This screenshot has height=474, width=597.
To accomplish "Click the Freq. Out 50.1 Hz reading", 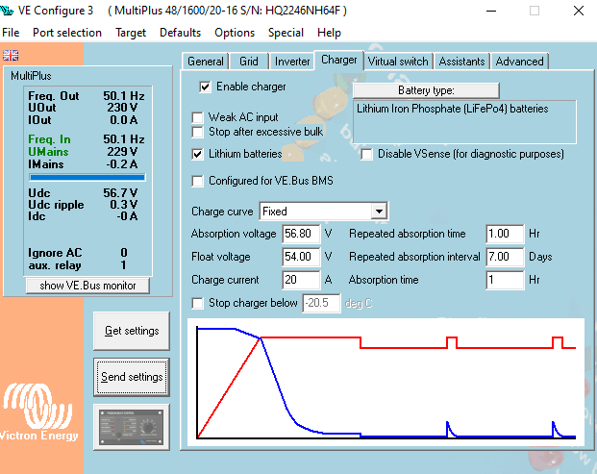I will pos(124,96).
